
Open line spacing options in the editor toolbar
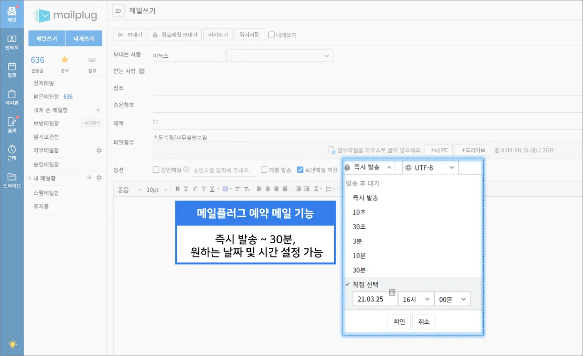317,189
